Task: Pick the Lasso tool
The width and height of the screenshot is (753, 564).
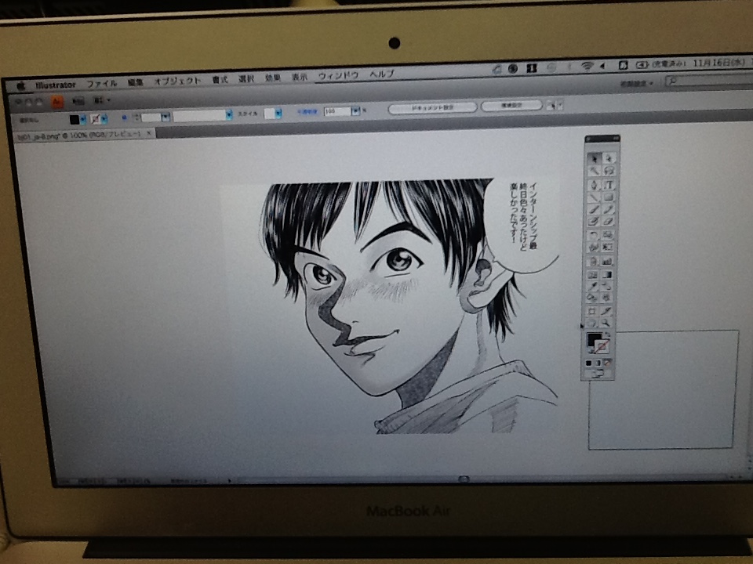Action: [x=609, y=170]
